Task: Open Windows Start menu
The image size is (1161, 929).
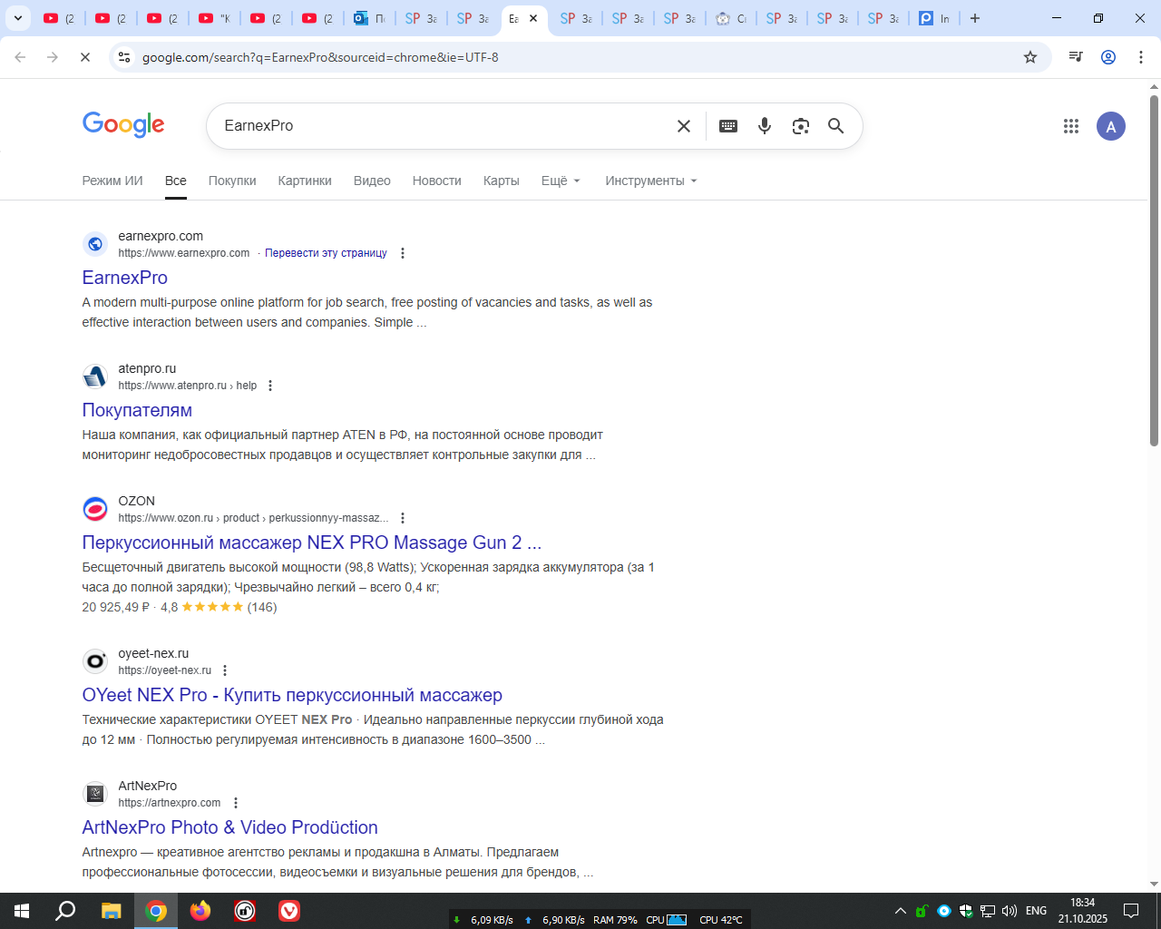Action: 22,911
